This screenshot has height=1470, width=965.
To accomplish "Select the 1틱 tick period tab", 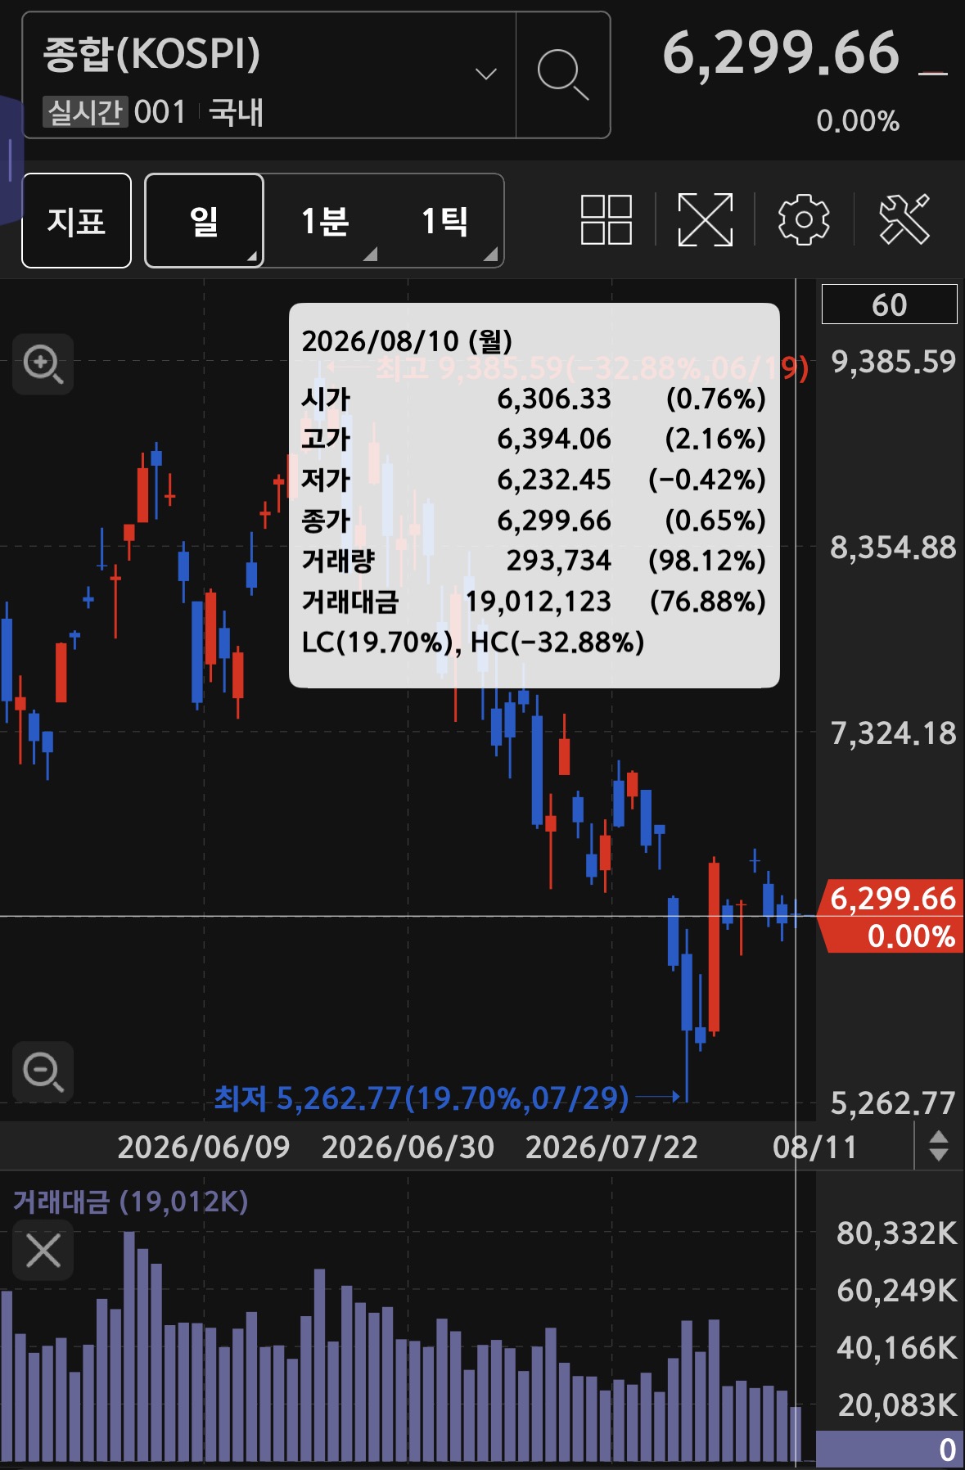I will click(x=444, y=220).
